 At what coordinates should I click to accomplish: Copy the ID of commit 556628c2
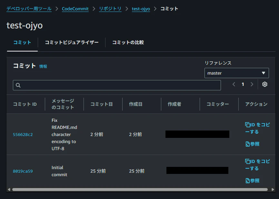click(x=256, y=128)
